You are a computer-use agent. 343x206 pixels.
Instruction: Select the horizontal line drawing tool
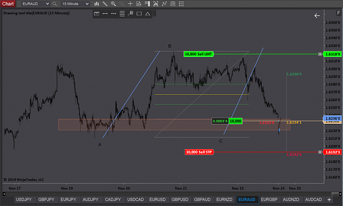point(105,14)
